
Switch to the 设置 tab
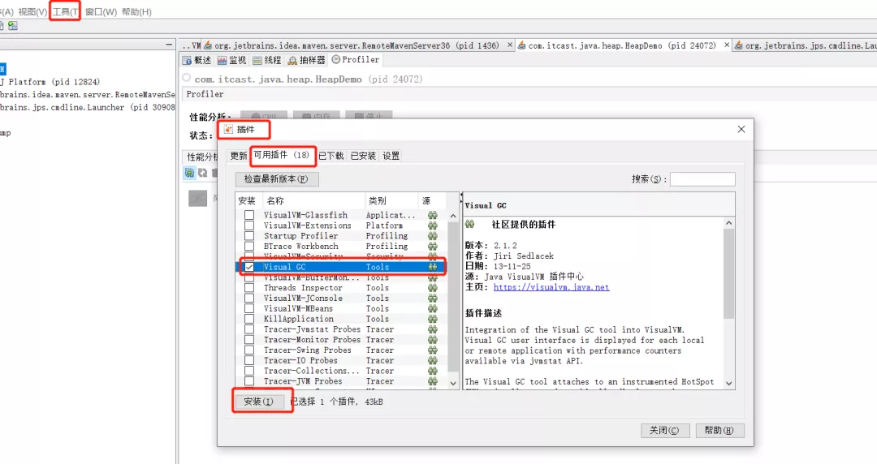coord(391,156)
